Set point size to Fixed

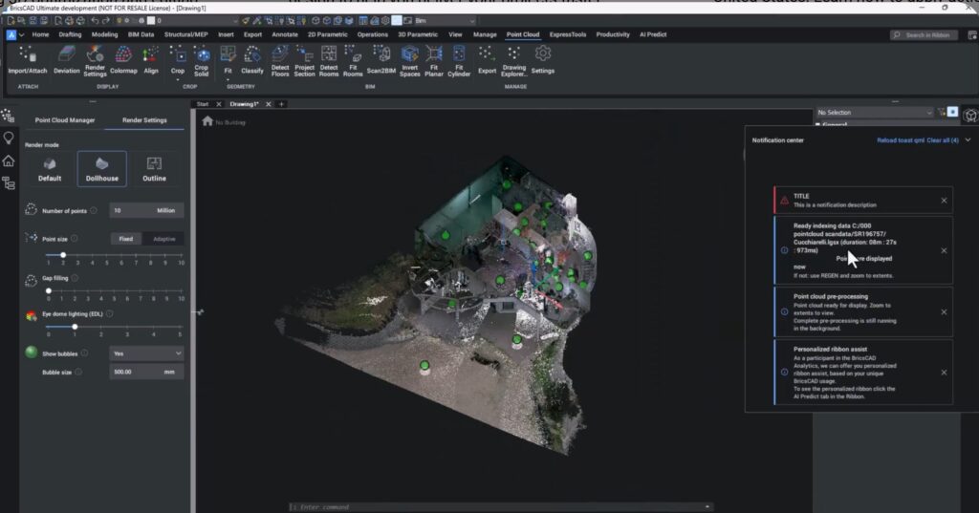(x=126, y=239)
